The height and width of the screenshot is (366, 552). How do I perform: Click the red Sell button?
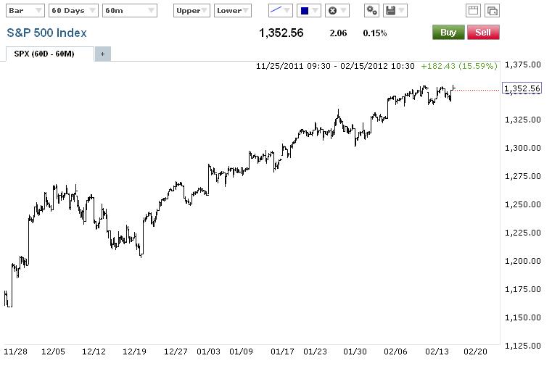pos(483,33)
